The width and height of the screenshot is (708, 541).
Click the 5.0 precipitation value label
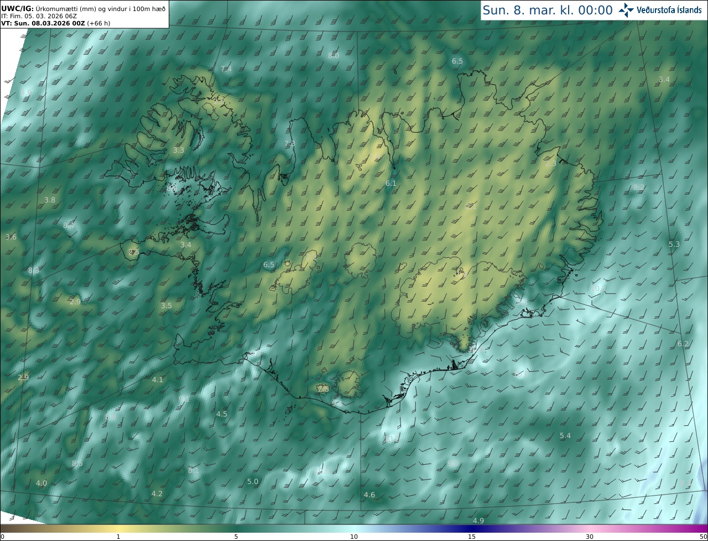click(253, 481)
